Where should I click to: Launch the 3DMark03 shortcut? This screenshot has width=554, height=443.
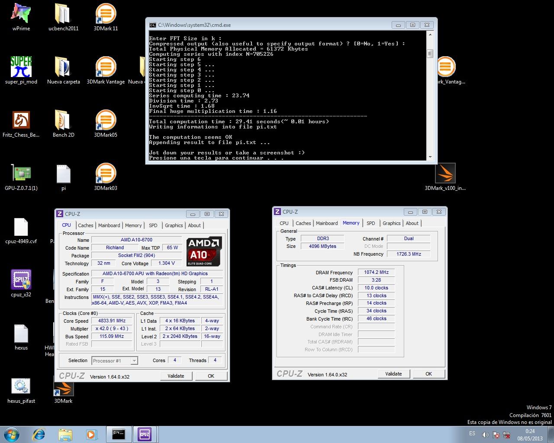[x=106, y=177]
